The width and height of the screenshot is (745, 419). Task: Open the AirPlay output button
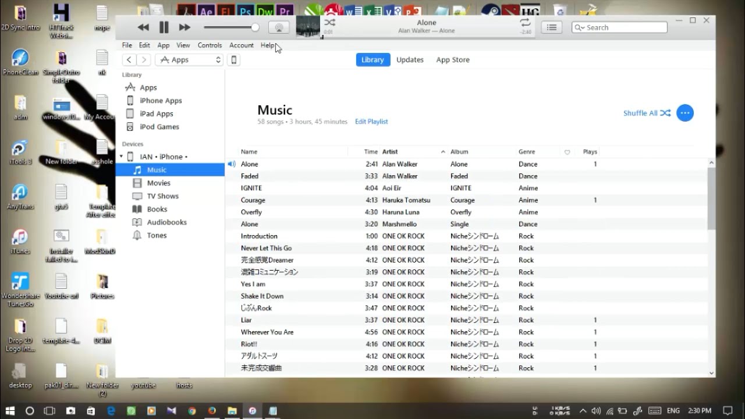pos(279,27)
